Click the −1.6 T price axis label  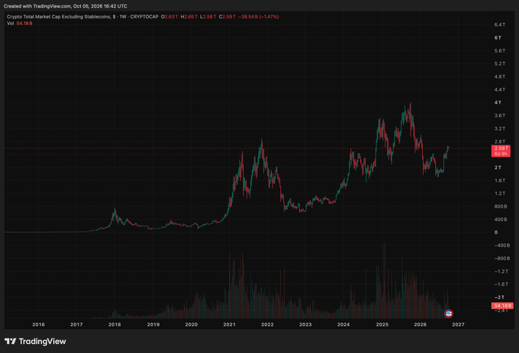(x=501, y=284)
